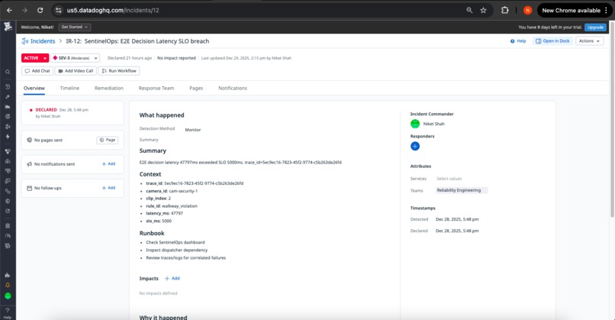
Task: Click the Datadog logo in sidebar
Action: coord(8,27)
